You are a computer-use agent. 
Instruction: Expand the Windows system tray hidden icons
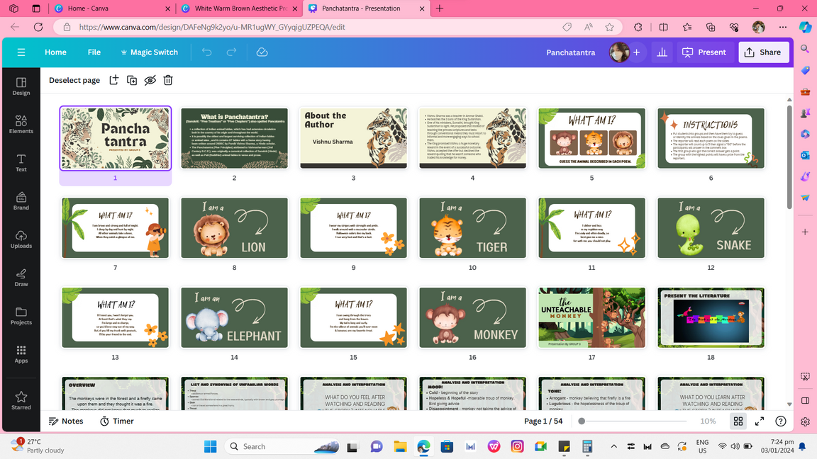tap(613, 446)
